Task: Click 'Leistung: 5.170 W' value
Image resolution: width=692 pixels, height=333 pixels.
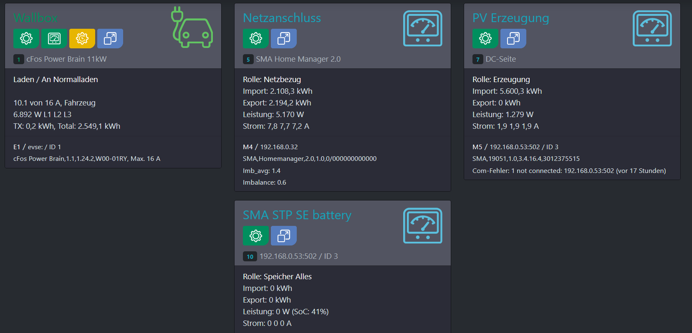Action: click(273, 115)
